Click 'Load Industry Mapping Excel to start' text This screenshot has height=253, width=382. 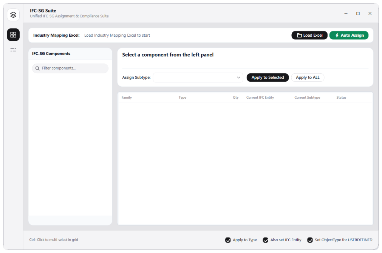[117, 35]
